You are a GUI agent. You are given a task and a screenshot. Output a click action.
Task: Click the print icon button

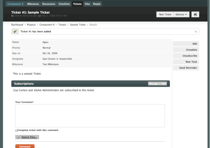click(195, 14)
